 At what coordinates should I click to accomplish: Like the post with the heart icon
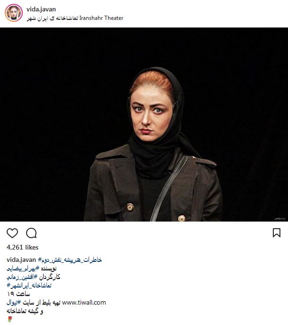click(12, 233)
